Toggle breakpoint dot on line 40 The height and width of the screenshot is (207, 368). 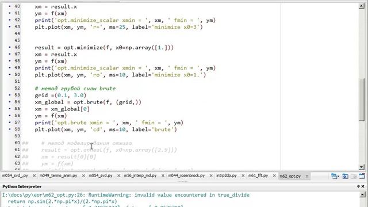(10, 6)
